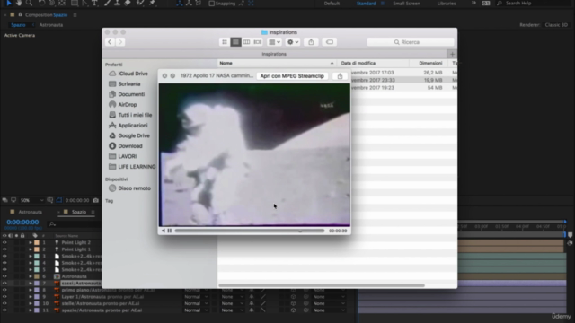Select the Zoom magnifier tool in After Effects

click(x=29, y=3)
